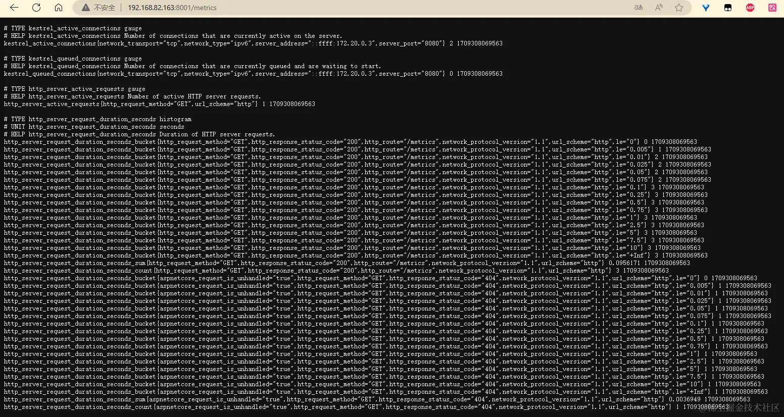This screenshot has height=417, width=784.
Task: Click the duration_seconds_count line for status 404
Action: pyautogui.click(x=366, y=407)
